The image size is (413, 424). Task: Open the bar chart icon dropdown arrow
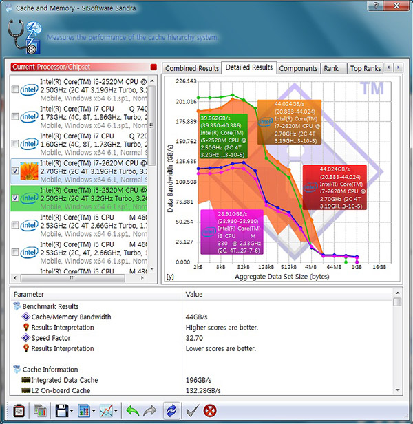click(94, 411)
